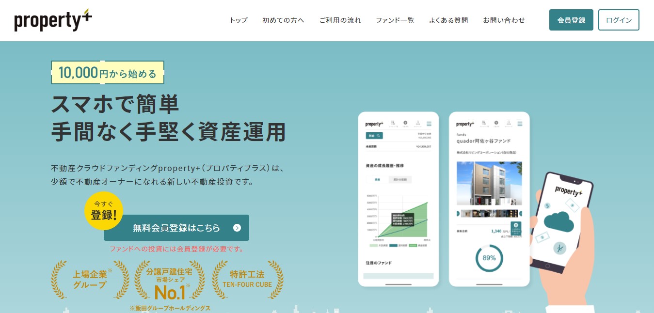
Task: Click the yellow 今すぐ登録! badge
Action: pos(104,211)
